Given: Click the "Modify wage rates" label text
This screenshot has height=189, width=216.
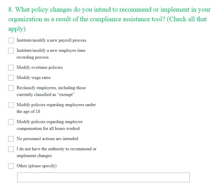Looking at the screenshot, I should tap(34, 78).
